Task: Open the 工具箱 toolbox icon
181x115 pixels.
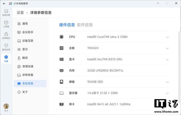Action: (6, 24)
